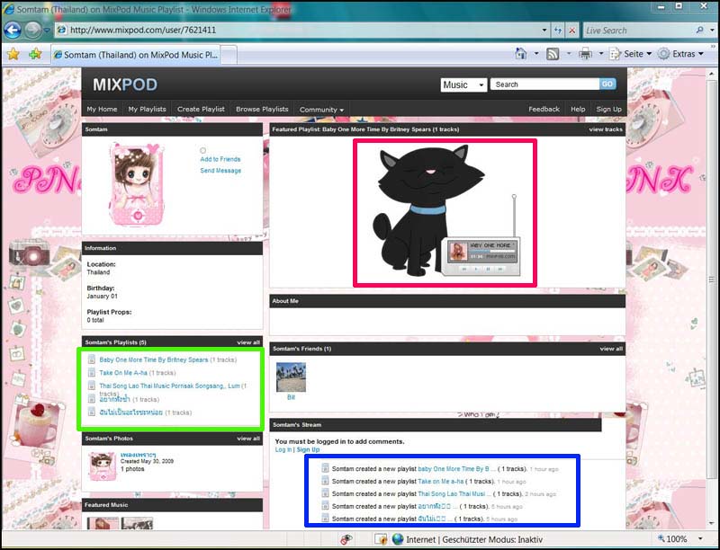720x550 pixels.
Task: Open the Favorites Center star
Action: (13, 54)
